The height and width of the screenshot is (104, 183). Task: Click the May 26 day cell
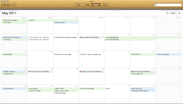[x=117, y=76]
